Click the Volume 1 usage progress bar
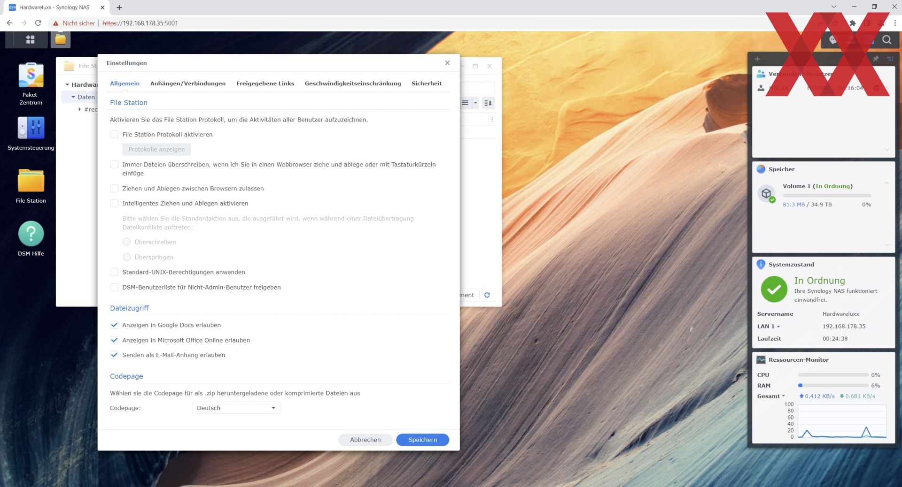902x487 pixels. (x=826, y=195)
